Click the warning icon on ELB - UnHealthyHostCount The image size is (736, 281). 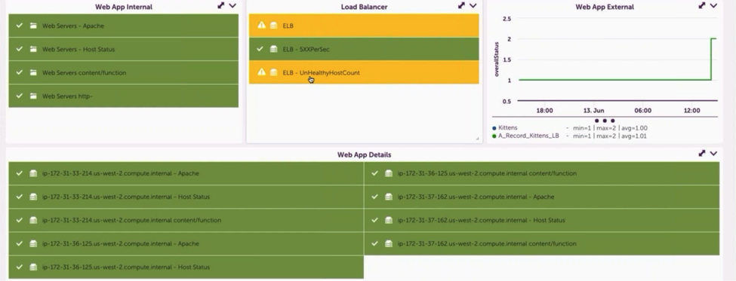pyautogui.click(x=261, y=72)
